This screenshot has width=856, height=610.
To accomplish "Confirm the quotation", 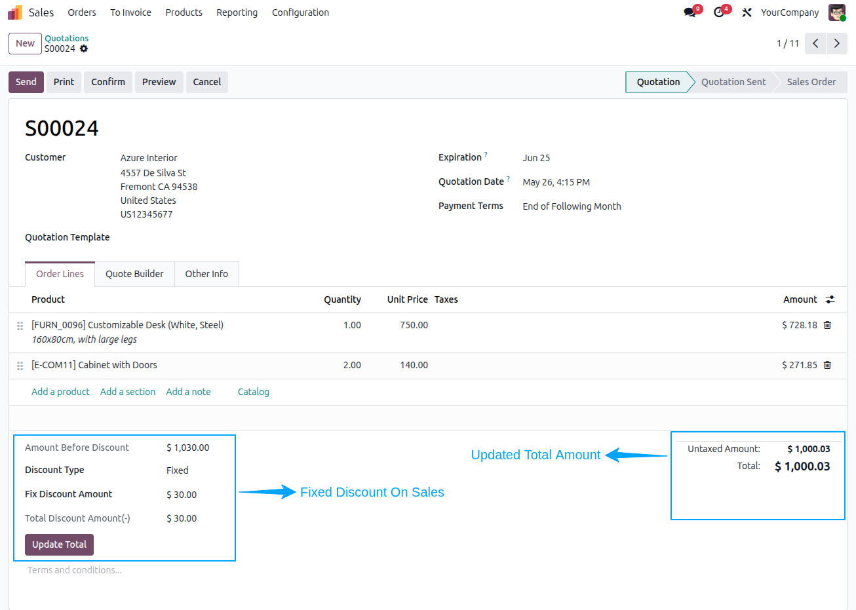I will (108, 82).
